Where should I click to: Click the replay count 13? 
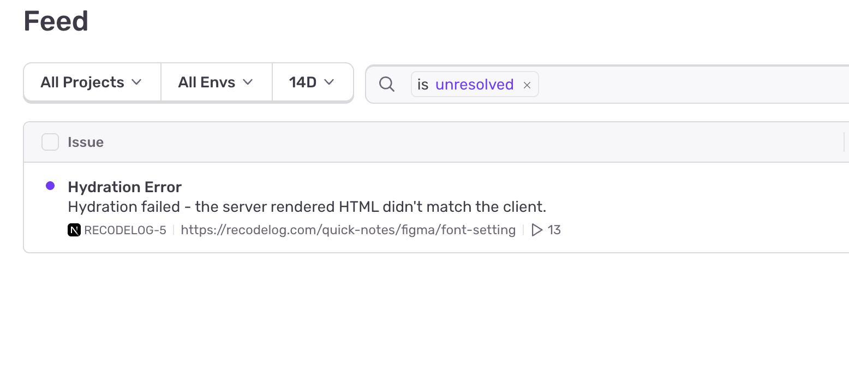click(x=554, y=230)
